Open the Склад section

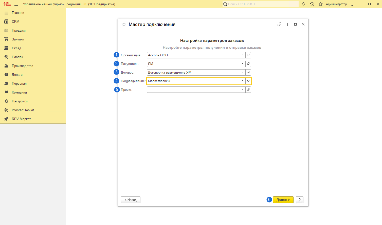click(x=33, y=48)
